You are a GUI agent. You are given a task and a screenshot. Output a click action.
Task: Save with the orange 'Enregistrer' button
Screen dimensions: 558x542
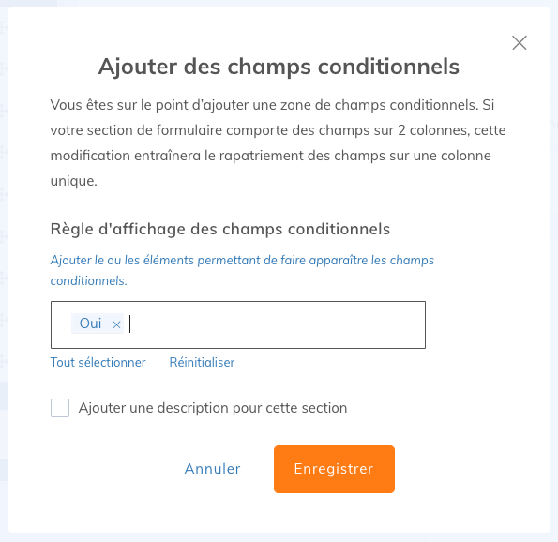click(334, 469)
